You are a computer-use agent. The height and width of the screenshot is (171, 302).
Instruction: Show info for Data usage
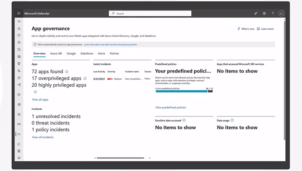[x=232, y=120]
